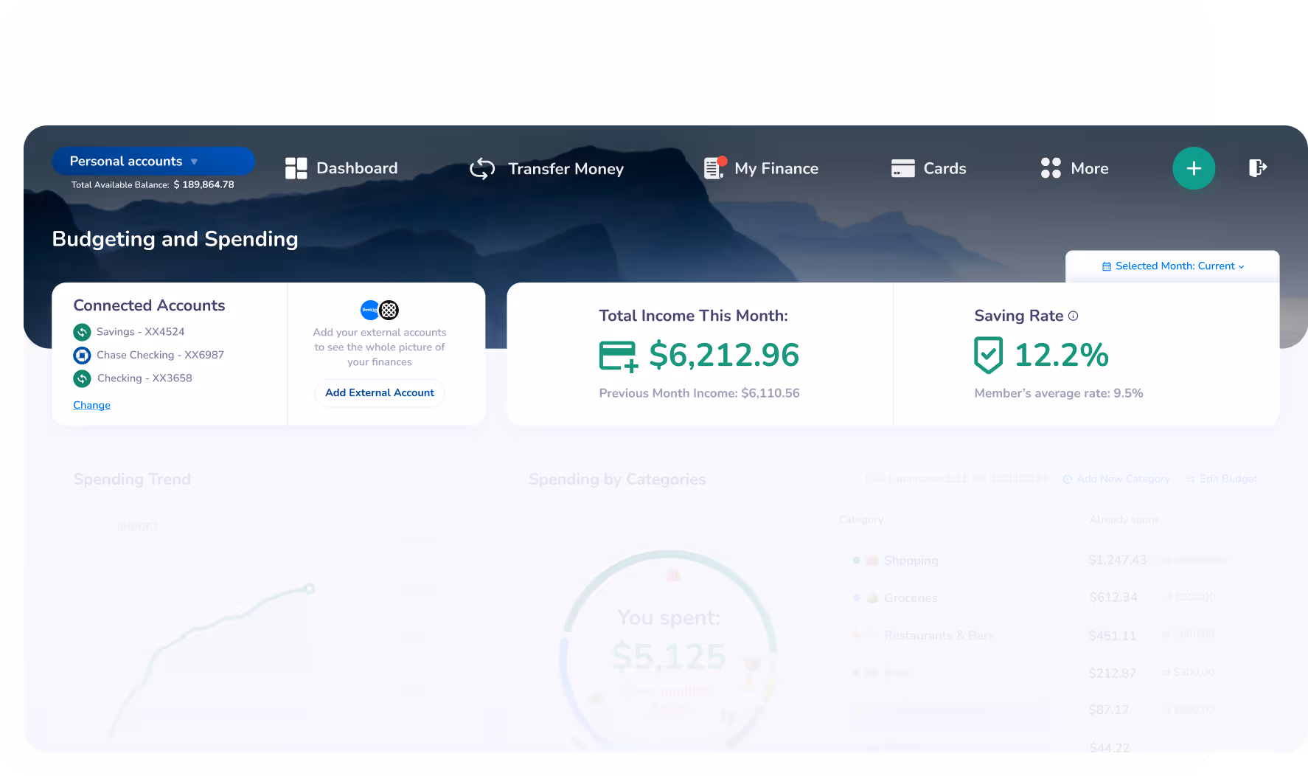
Task: Click the Spending Trend chart end marker
Action: click(310, 589)
